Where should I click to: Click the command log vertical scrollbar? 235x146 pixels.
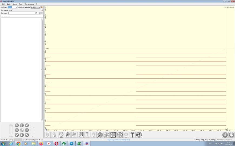[42, 70]
